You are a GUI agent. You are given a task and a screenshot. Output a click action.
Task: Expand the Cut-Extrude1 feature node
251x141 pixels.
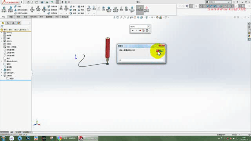pyautogui.click(x=2, y=73)
